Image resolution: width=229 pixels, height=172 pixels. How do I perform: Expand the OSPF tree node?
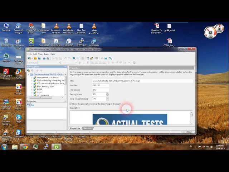[x=32, y=92]
